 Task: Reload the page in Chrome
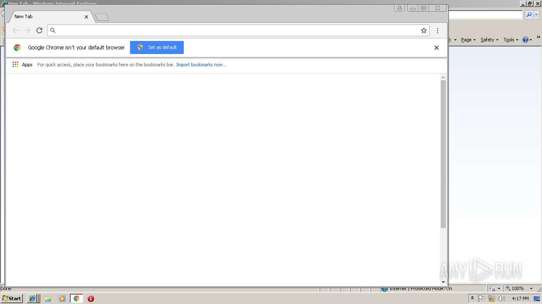39,30
